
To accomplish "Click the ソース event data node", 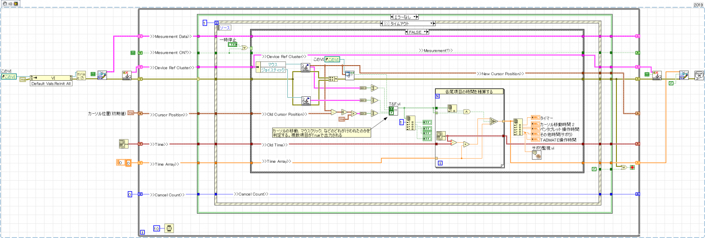I will point(225,28).
